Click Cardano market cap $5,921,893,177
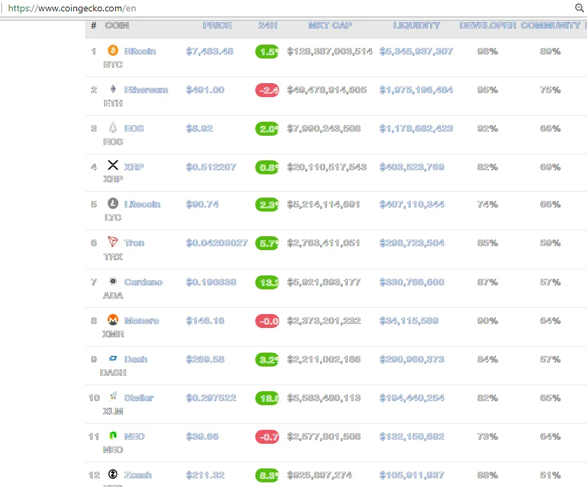The width and height of the screenshot is (587, 487). [324, 282]
